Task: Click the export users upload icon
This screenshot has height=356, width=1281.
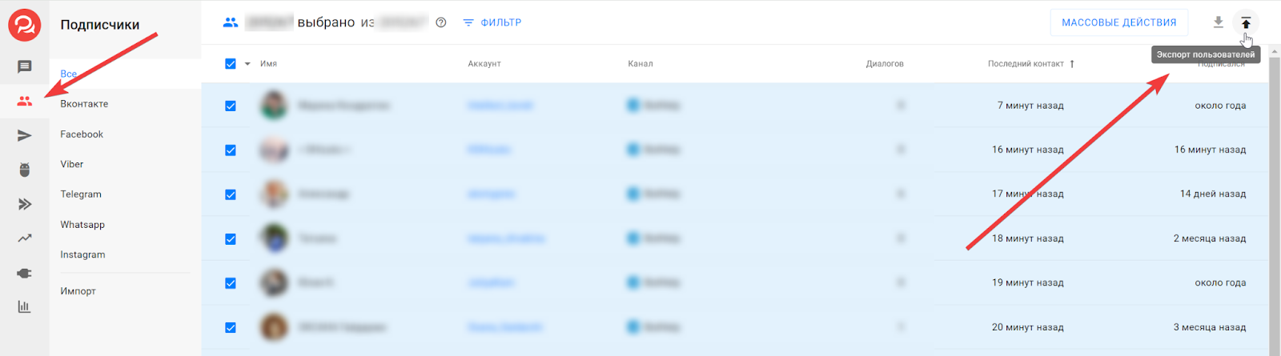Action: [x=1246, y=22]
